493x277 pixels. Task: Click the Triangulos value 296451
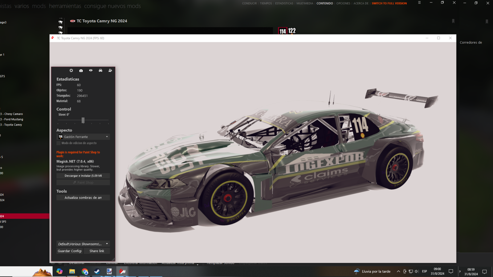82,96
